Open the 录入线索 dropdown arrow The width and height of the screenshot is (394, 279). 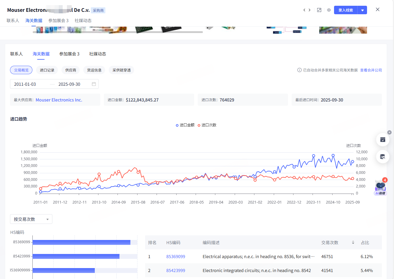[x=362, y=10]
